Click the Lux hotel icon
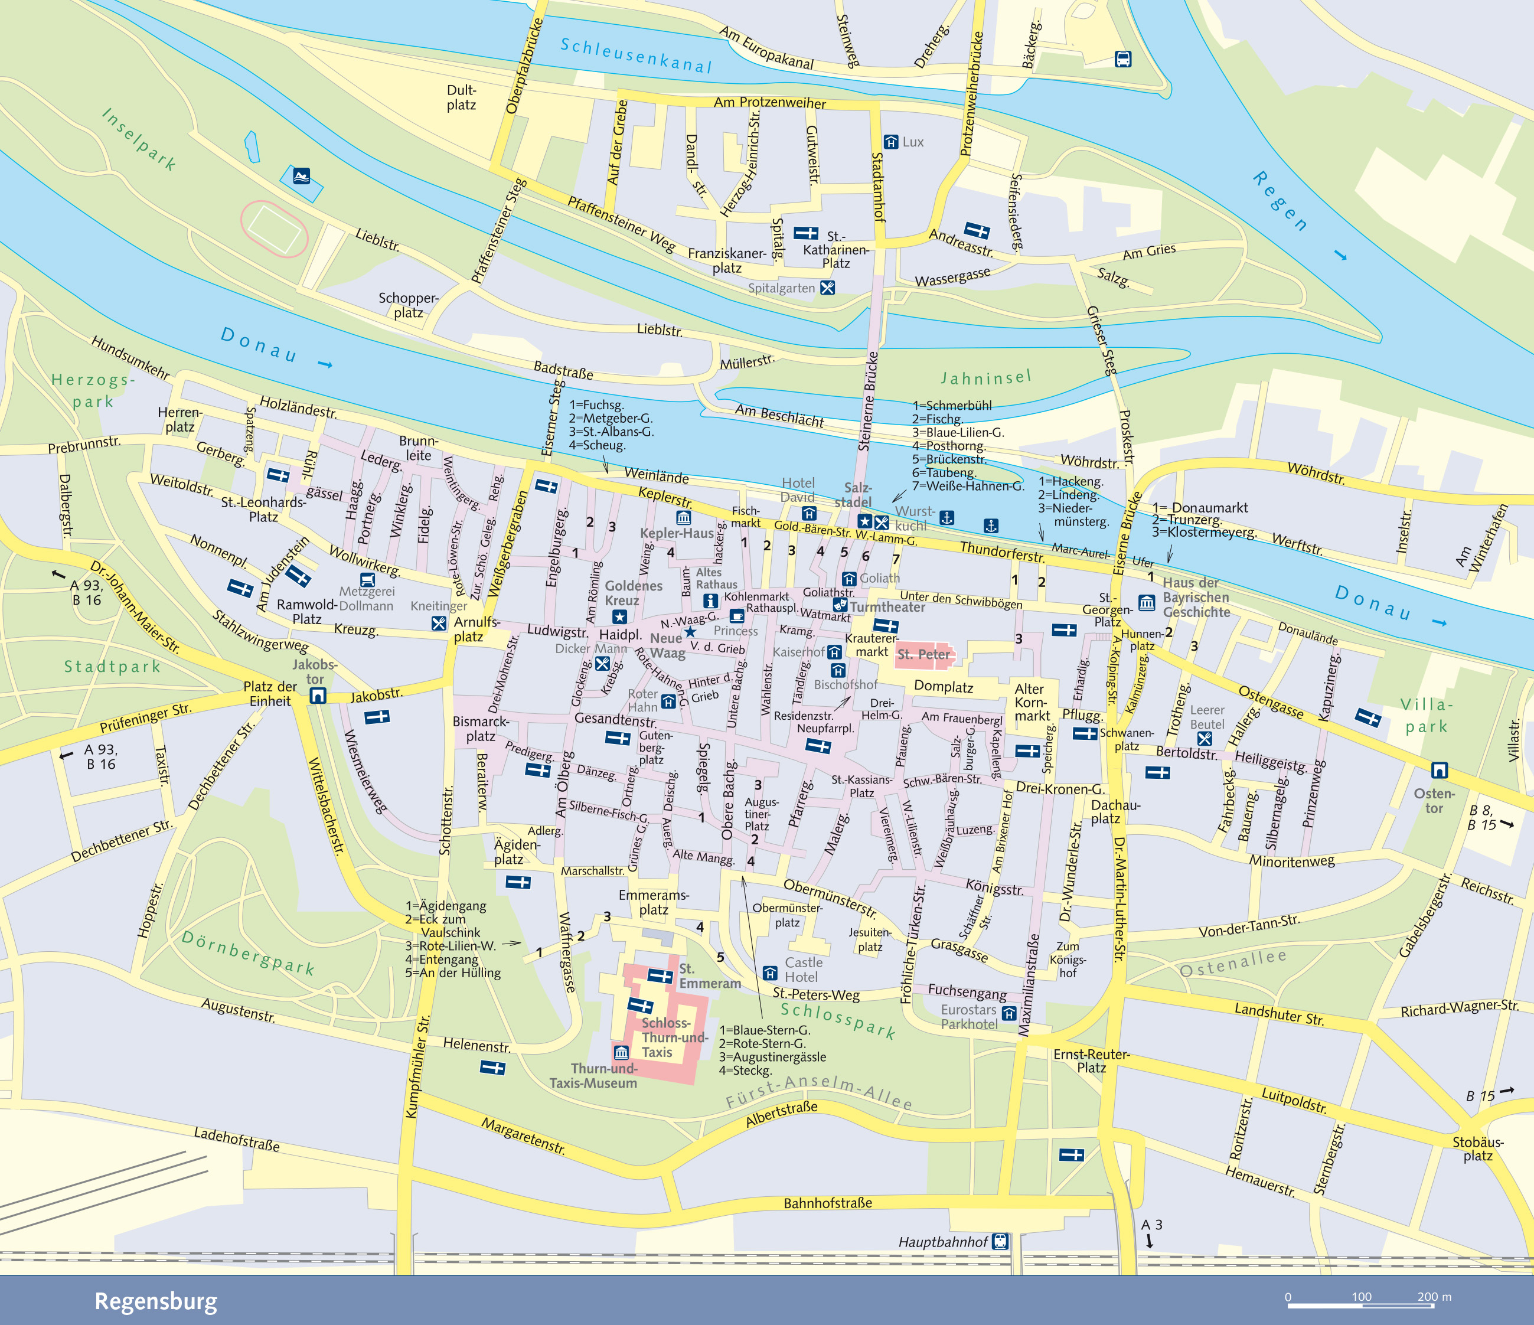The image size is (1534, 1325). 892,141
